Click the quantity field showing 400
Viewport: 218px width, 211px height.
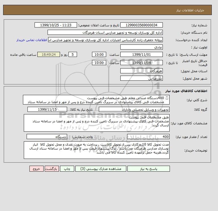coord(148,137)
